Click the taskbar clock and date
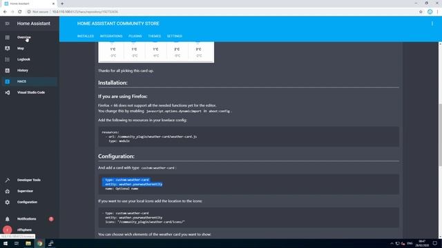 pos(422,243)
